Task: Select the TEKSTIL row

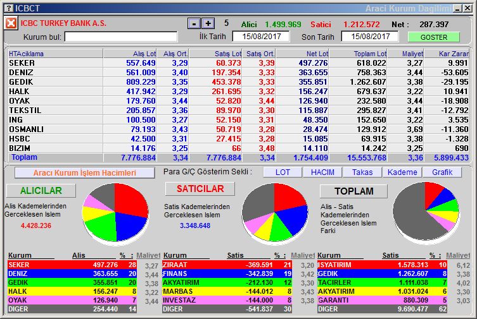Action: coord(238,110)
